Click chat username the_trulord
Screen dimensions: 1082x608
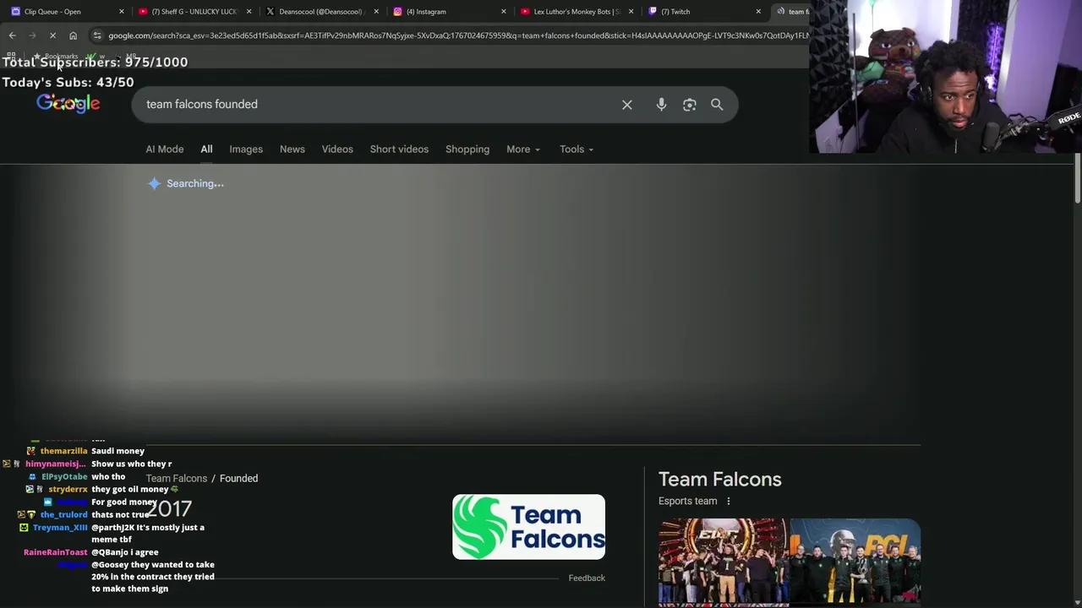coord(63,514)
